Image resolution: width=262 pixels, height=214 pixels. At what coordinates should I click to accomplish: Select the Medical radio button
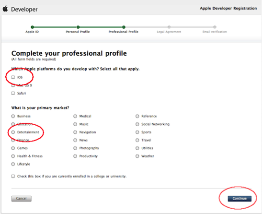click(75, 116)
